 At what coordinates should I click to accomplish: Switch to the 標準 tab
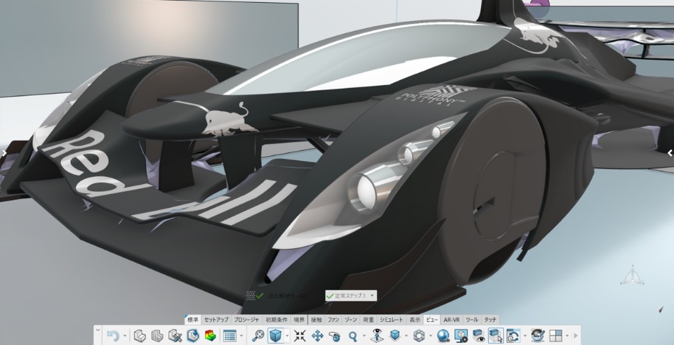point(193,320)
